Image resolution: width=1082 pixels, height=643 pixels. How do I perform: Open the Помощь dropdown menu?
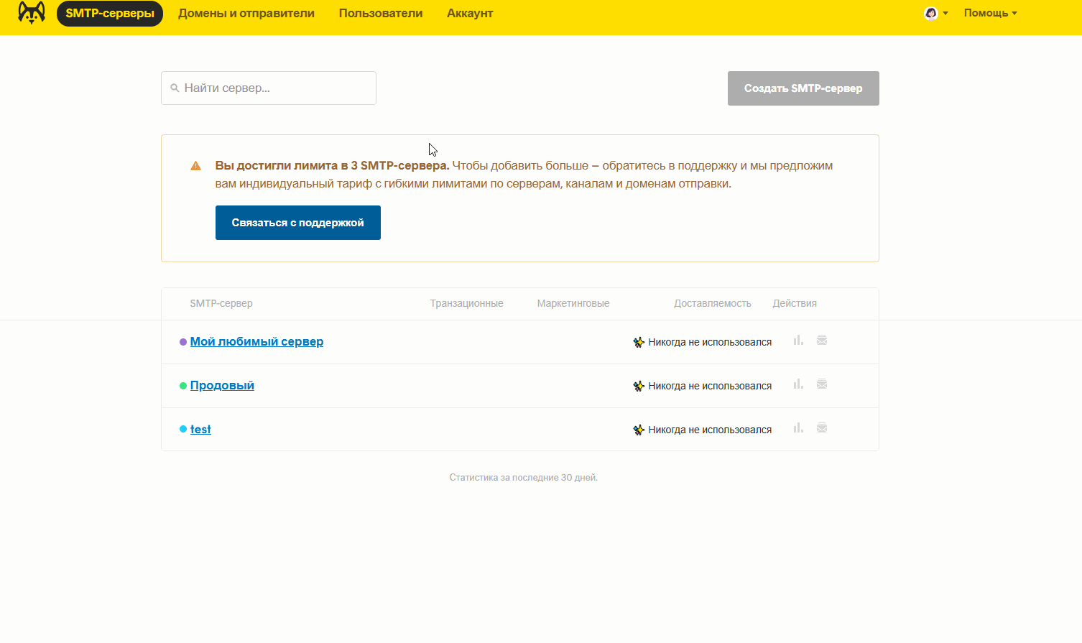click(990, 13)
